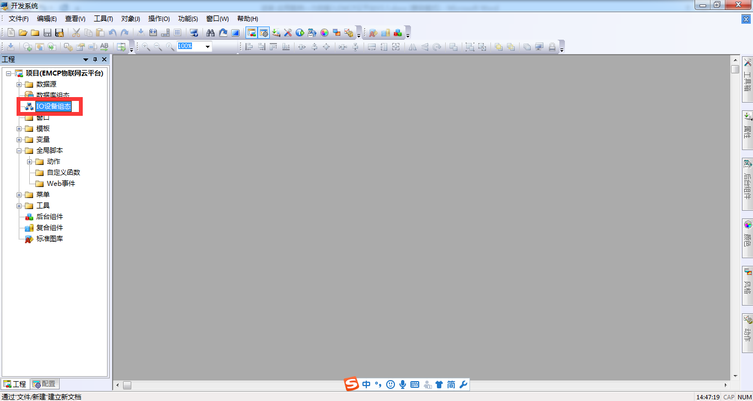Click the Sogou input method S icon
Screen dimensions: 753x401
[351, 384]
